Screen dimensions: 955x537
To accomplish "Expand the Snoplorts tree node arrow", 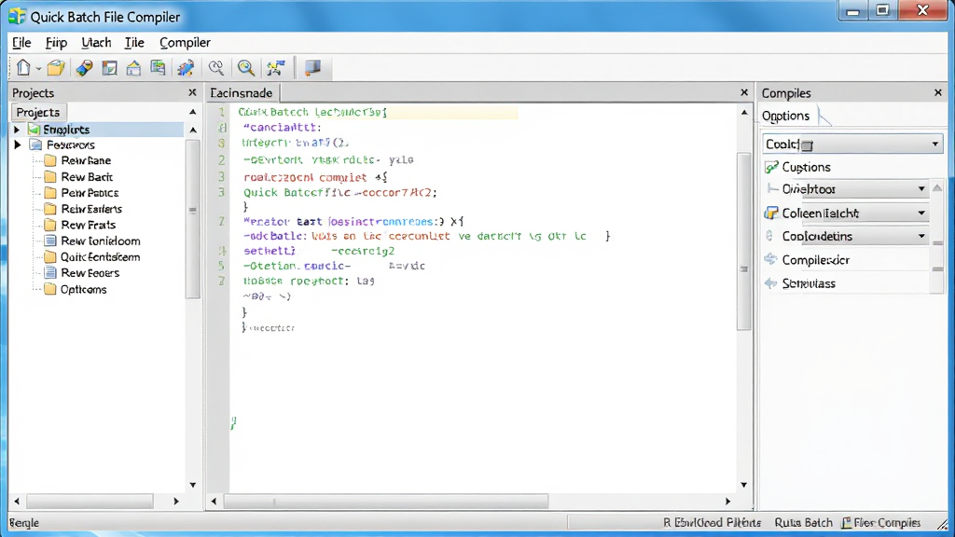I will pyautogui.click(x=17, y=130).
